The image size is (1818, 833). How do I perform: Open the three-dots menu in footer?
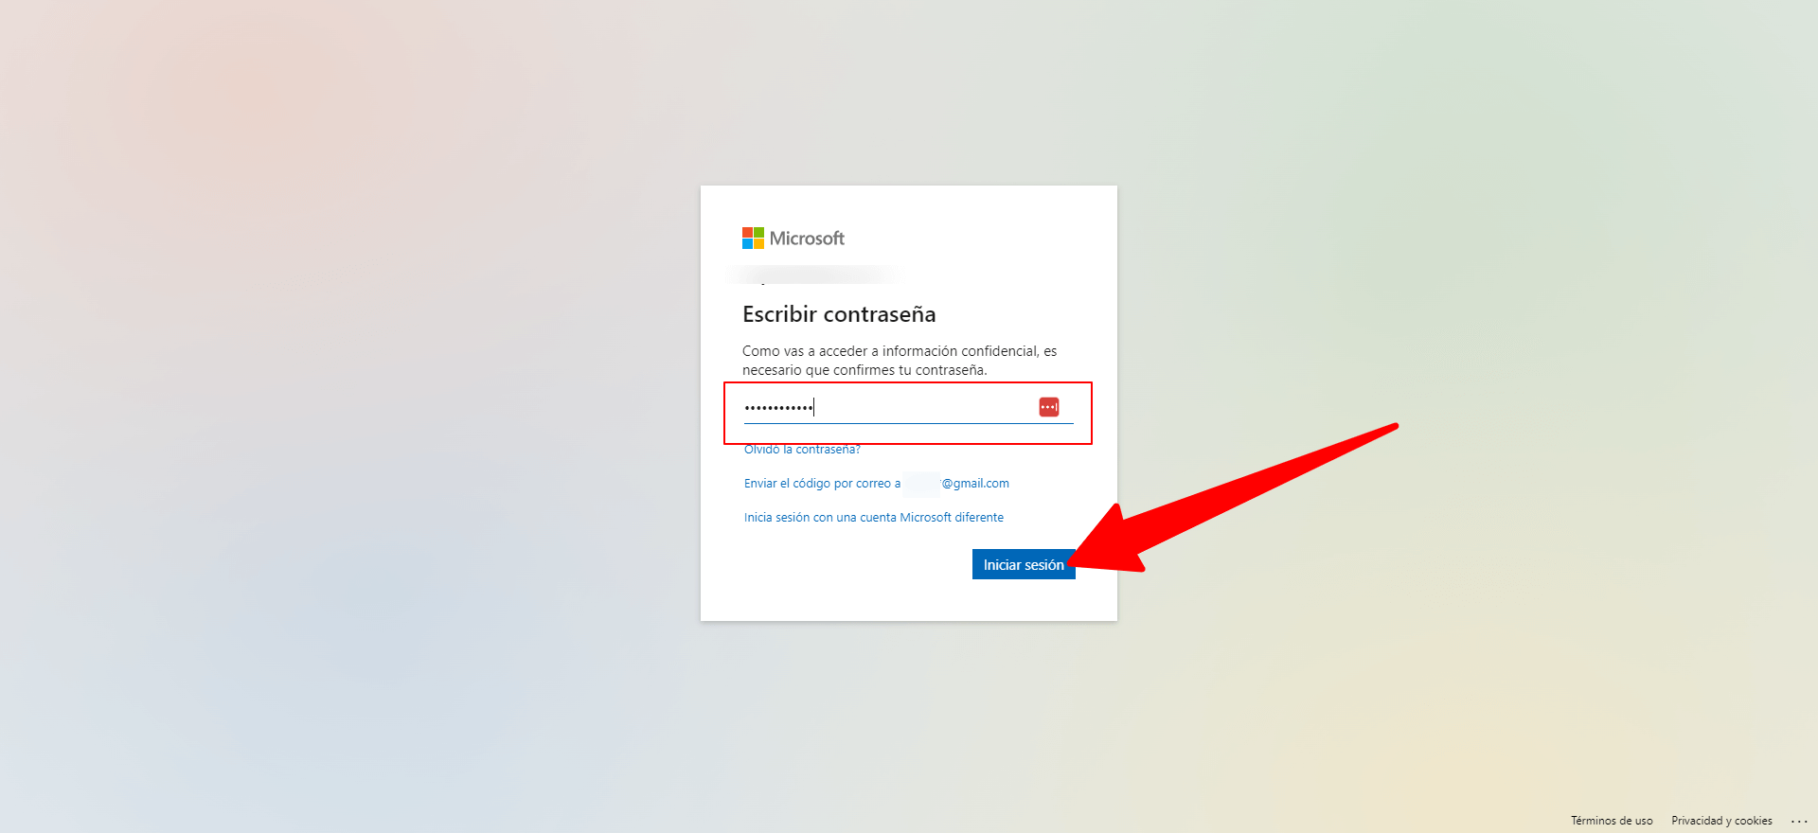pyautogui.click(x=1799, y=821)
